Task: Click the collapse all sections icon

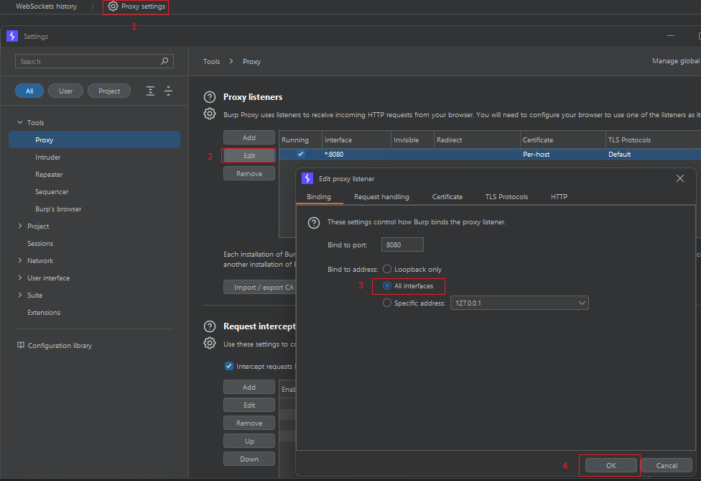Action: pos(168,91)
